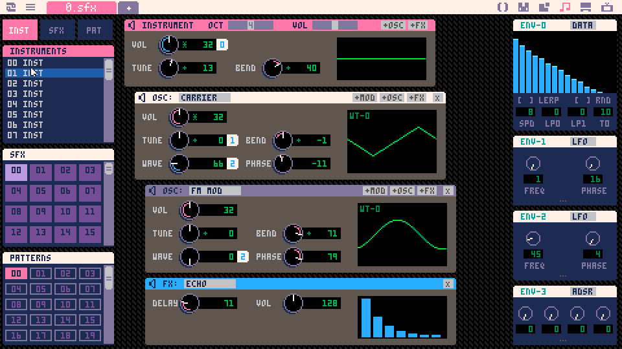Toggle envelope 2 box beside Carrier WAVE
This screenshot has width=622, height=349.
[x=233, y=164]
